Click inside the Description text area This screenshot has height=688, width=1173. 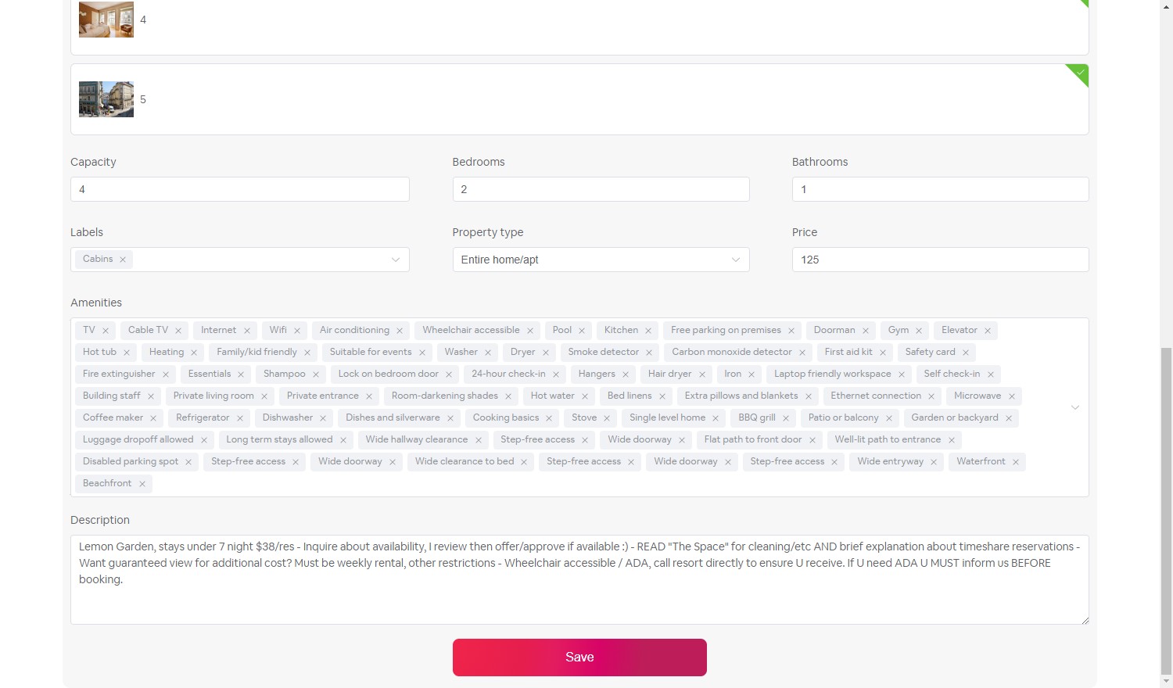click(x=579, y=579)
